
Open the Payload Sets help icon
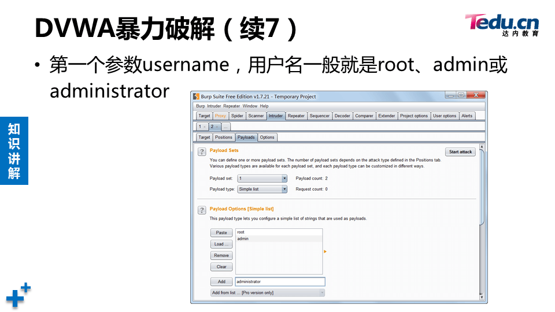[x=202, y=152]
